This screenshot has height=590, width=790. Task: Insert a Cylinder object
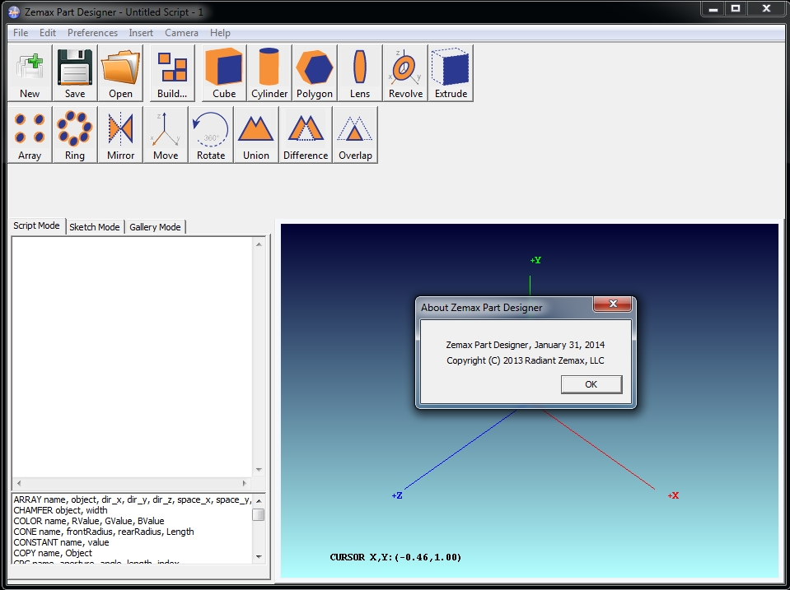pos(269,73)
